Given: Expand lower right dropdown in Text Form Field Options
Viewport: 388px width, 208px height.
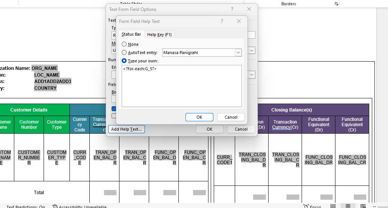Looking at the screenshot, I should (x=252, y=75).
